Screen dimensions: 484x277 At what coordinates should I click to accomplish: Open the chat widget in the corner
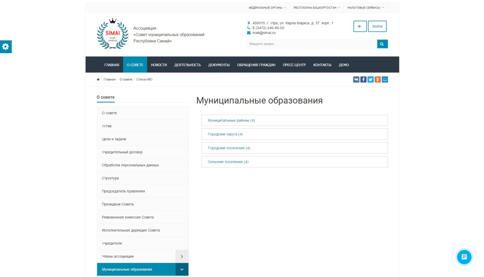click(464, 257)
